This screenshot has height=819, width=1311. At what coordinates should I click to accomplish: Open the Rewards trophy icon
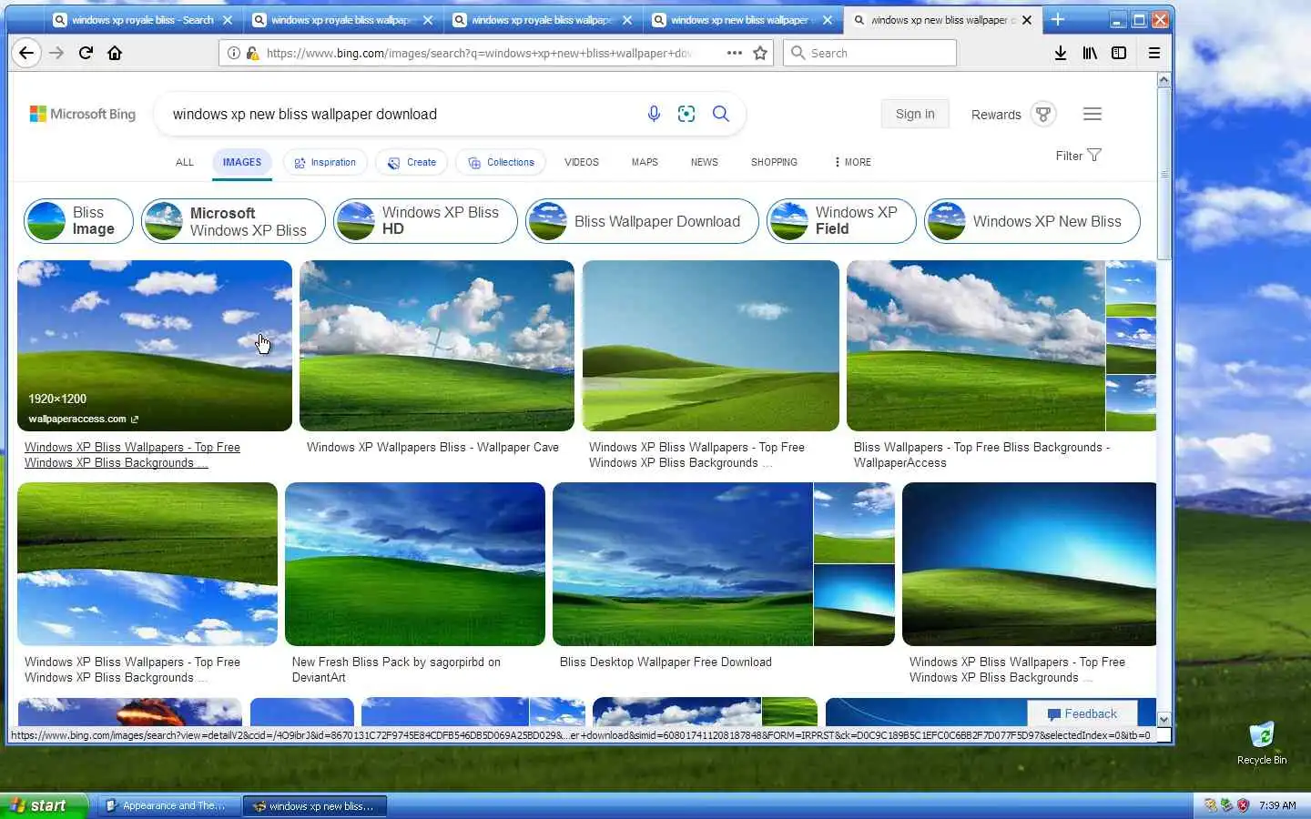pos(1043,114)
